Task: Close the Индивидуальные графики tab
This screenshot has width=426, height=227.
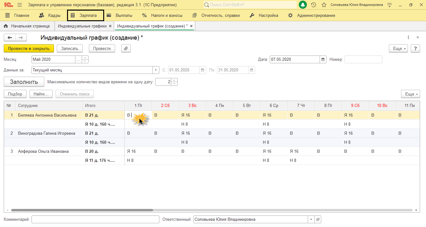Action: click(110, 26)
